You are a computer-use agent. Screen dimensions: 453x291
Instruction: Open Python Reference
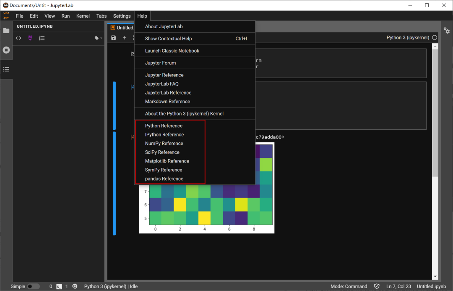pos(195,126)
